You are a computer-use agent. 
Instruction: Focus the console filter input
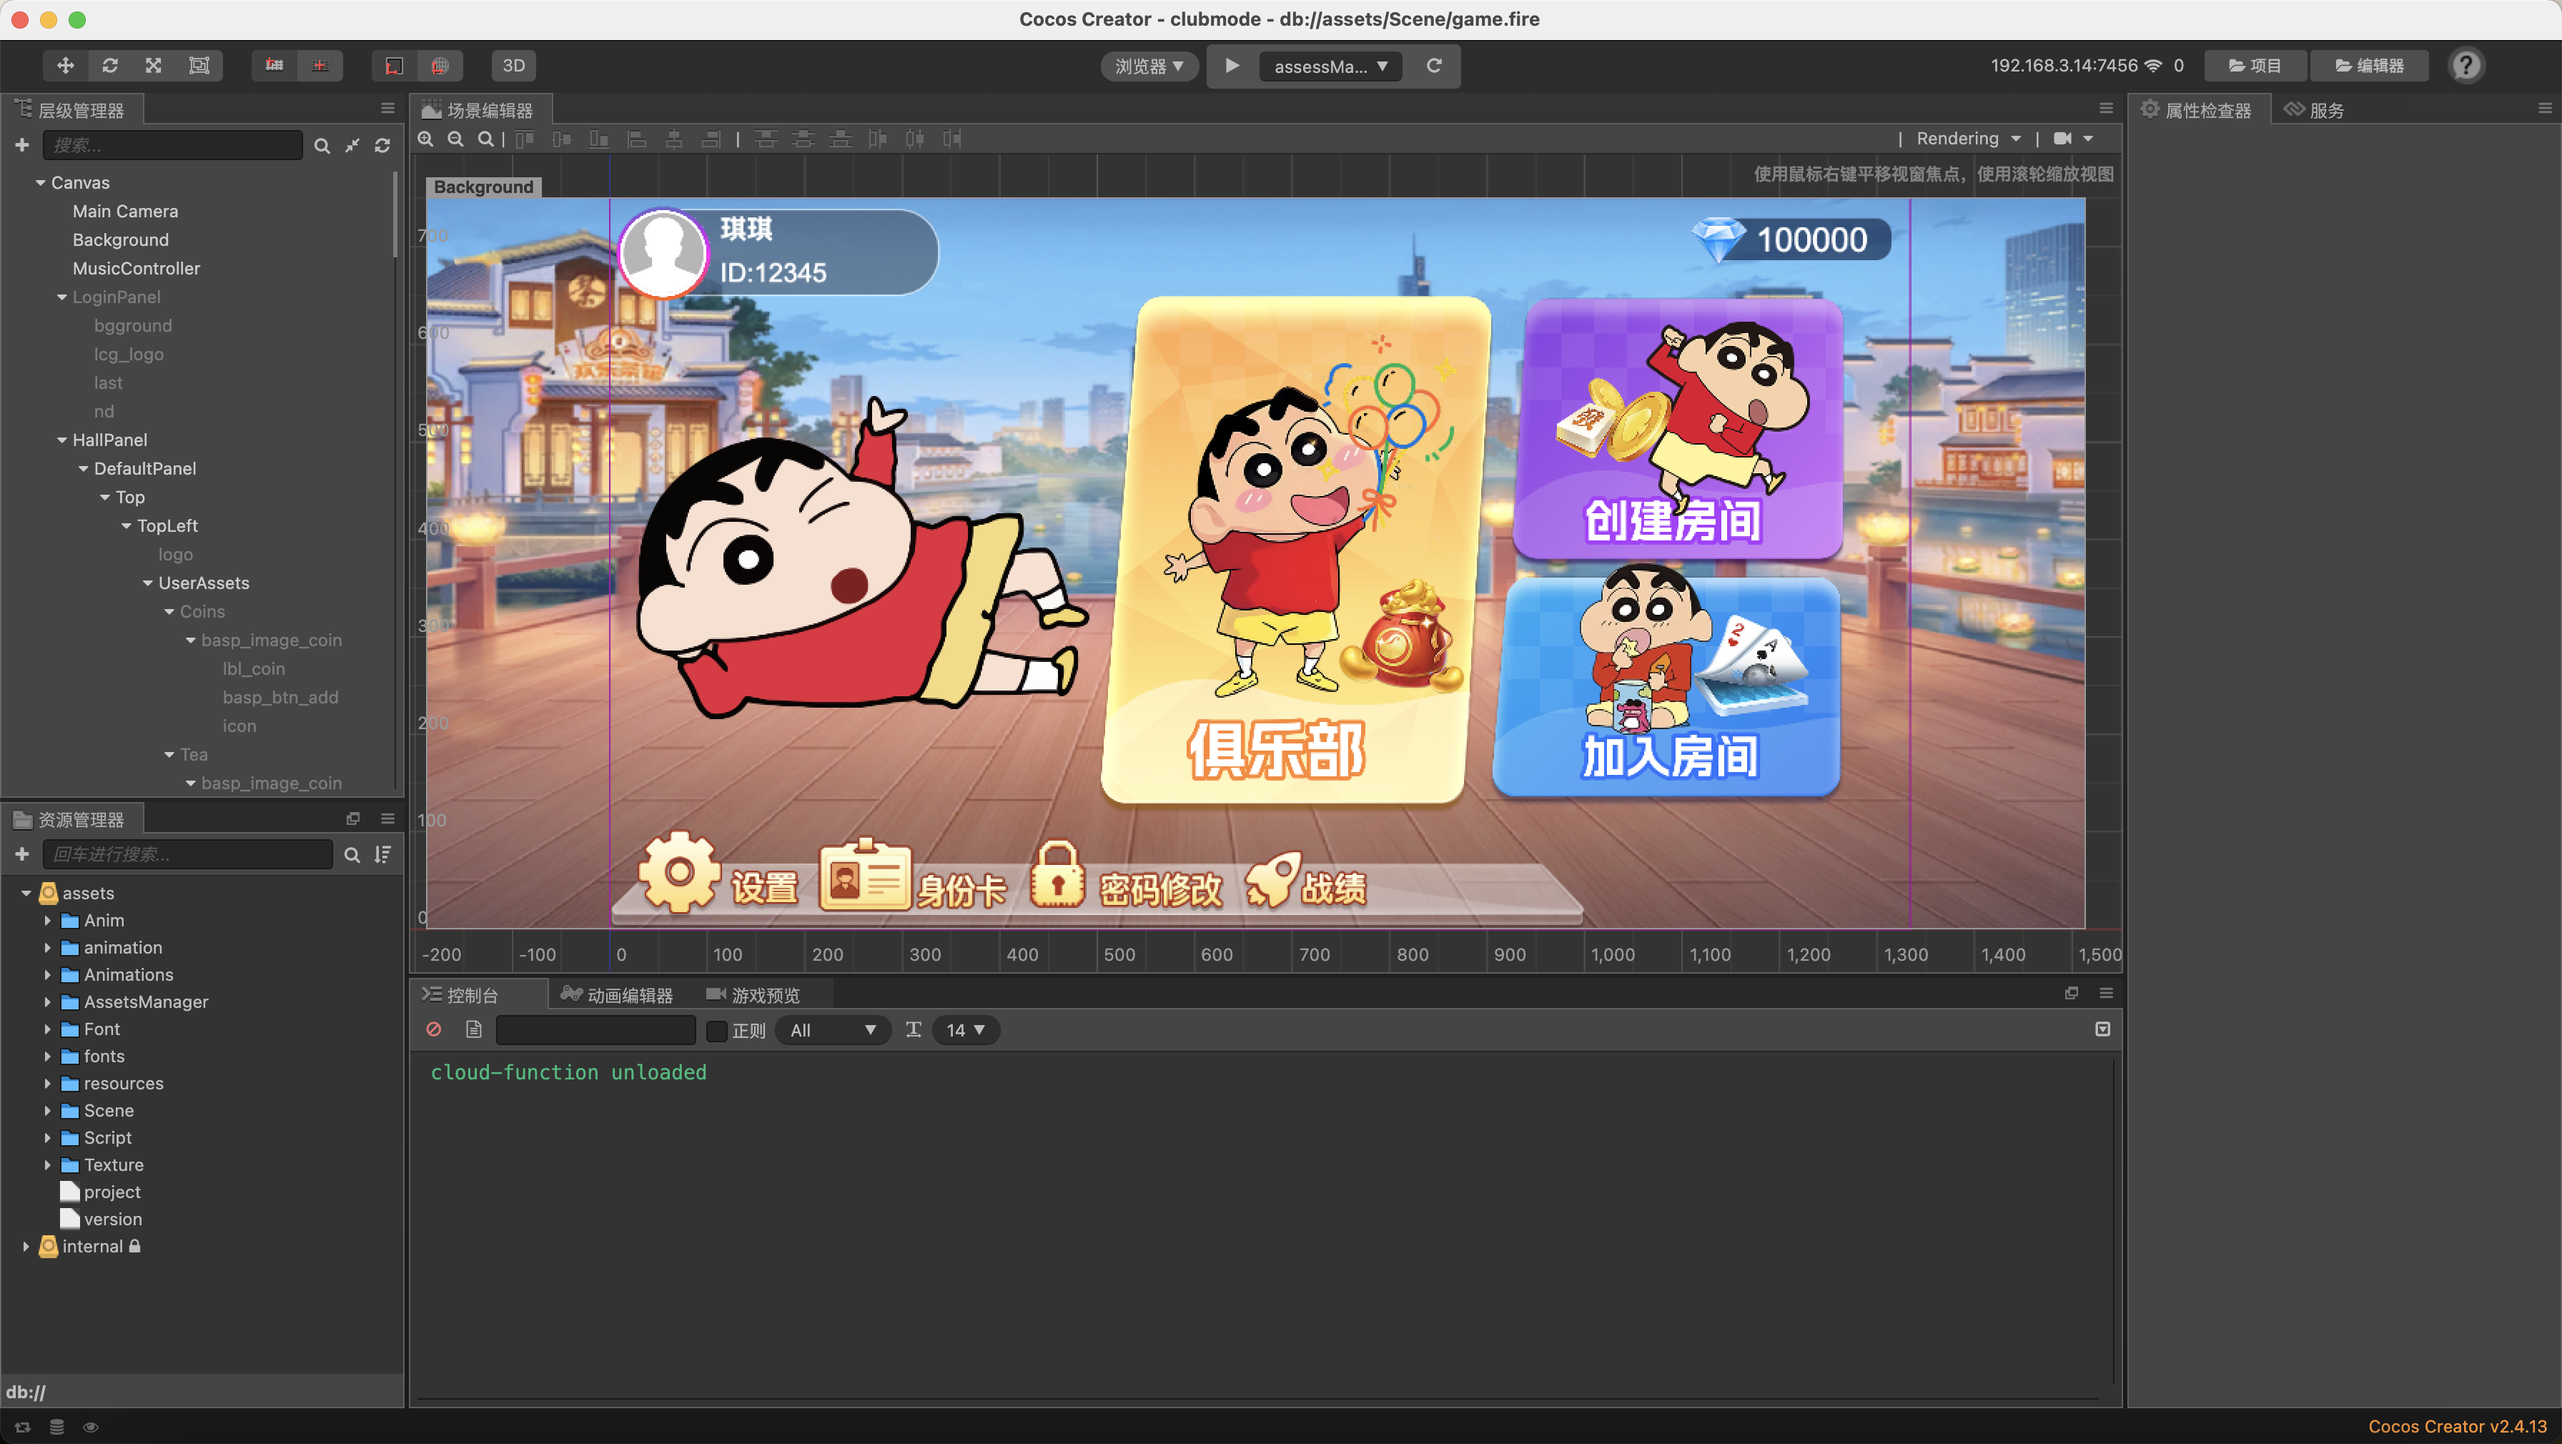coord(595,1030)
